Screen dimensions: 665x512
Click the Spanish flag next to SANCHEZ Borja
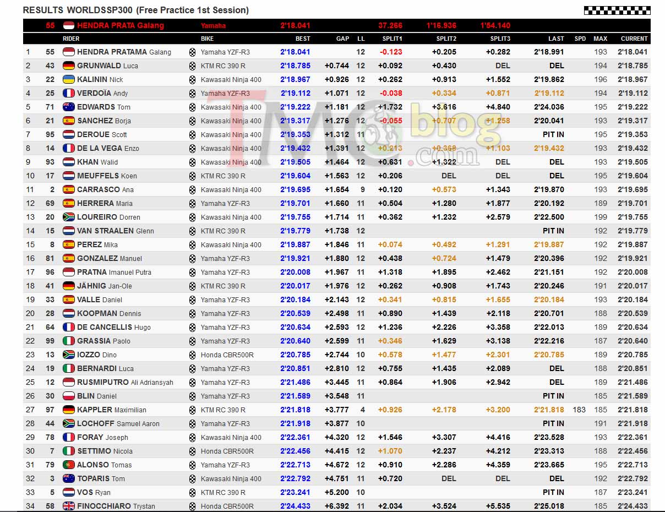[69, 121]
